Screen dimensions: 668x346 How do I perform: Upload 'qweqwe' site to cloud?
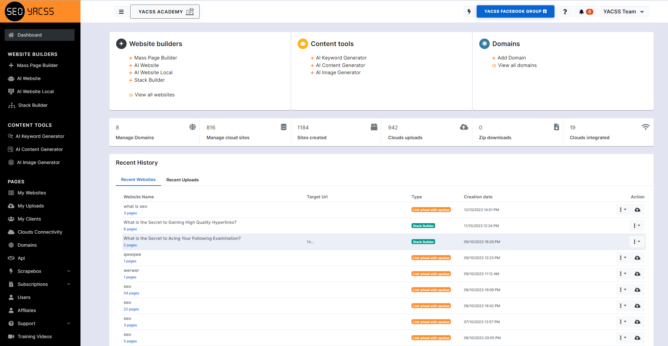[638, 258]
